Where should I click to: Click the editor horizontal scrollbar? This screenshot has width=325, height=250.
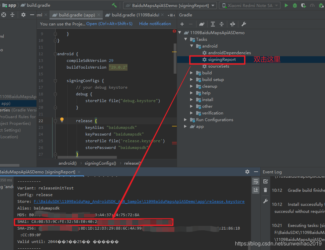[87, 157]
